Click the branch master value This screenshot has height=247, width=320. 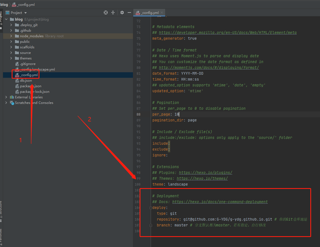click(x=181, y=225)
